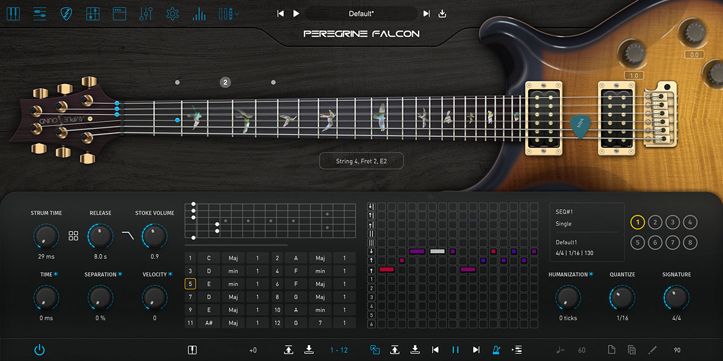Open the window panel icon in top bar
Screen dimensions: 723x361
[119, 14]
